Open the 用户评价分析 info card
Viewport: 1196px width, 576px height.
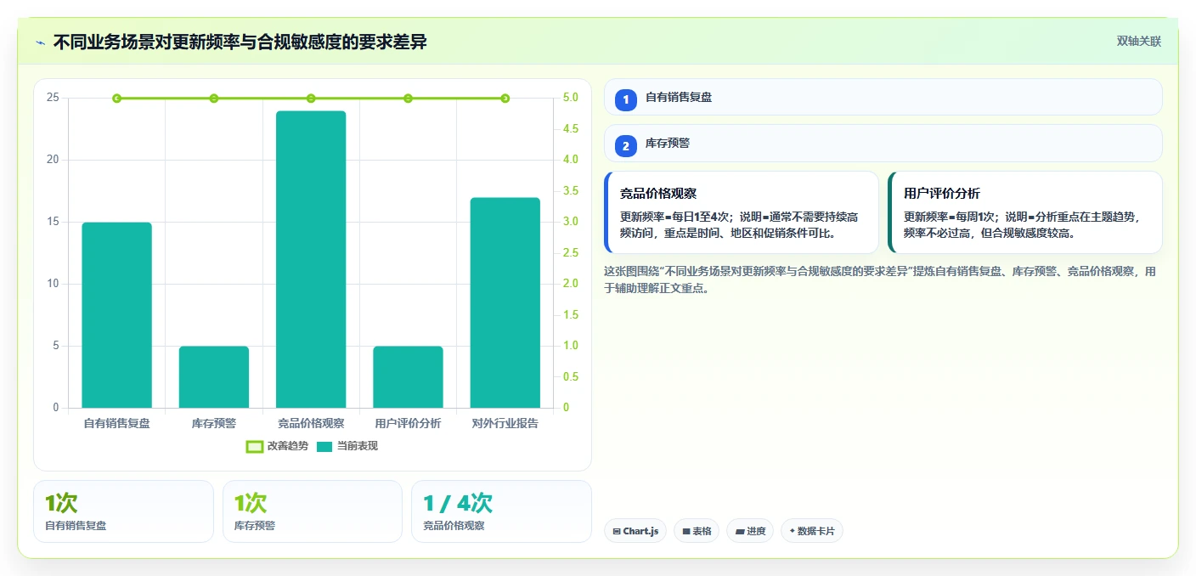coord(1025,212)
